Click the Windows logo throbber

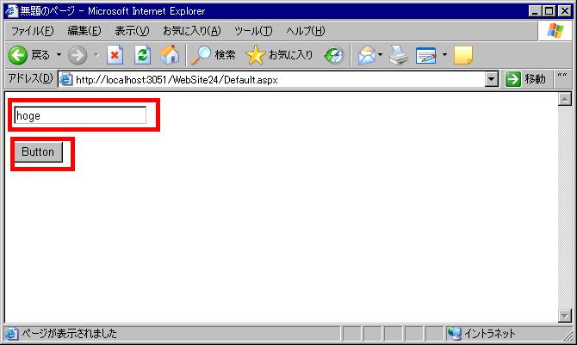[555, 31]
